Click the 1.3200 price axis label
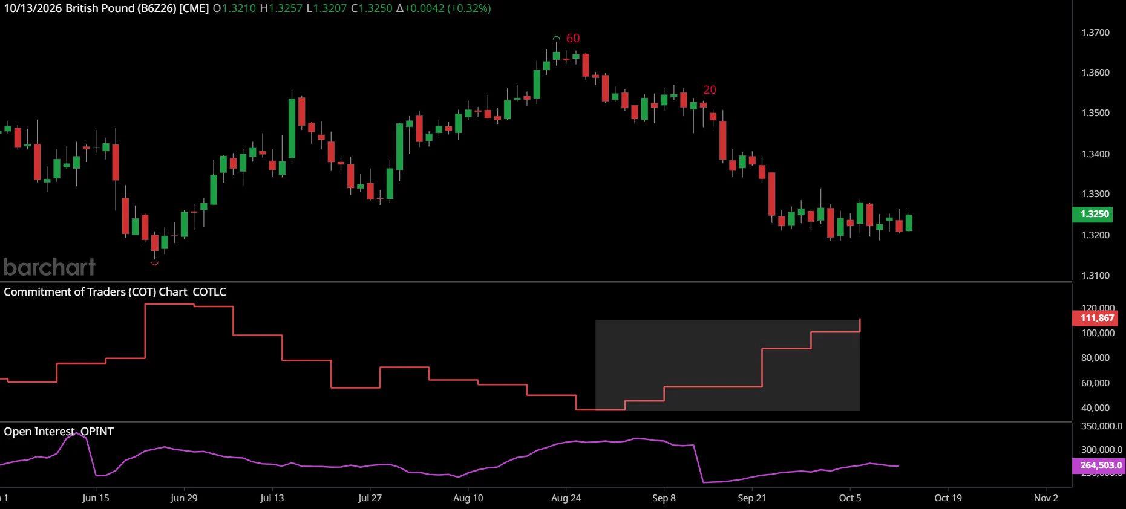Image resolution: width=1126 pixels, height=509 pixels. 1095,235
